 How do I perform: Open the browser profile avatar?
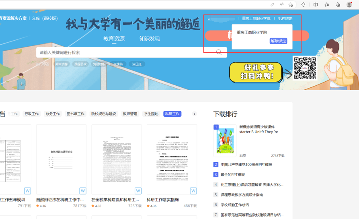(x=349, y=5)
